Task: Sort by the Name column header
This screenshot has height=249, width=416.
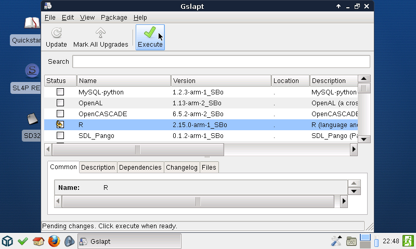Action: 124,81
